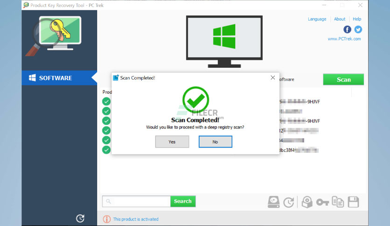Click the Windows logo monitor image
Viewport: 390px width, 226px height.
(224, 41)
